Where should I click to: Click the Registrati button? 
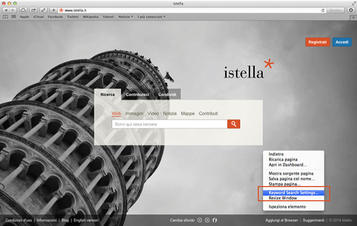(318, 42)
